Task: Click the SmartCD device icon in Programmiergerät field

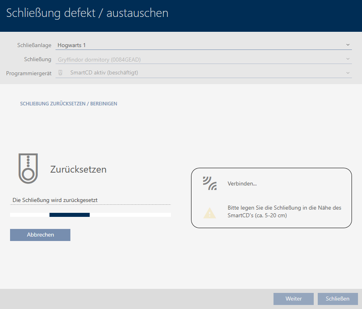Action: [x=61, y=73]
